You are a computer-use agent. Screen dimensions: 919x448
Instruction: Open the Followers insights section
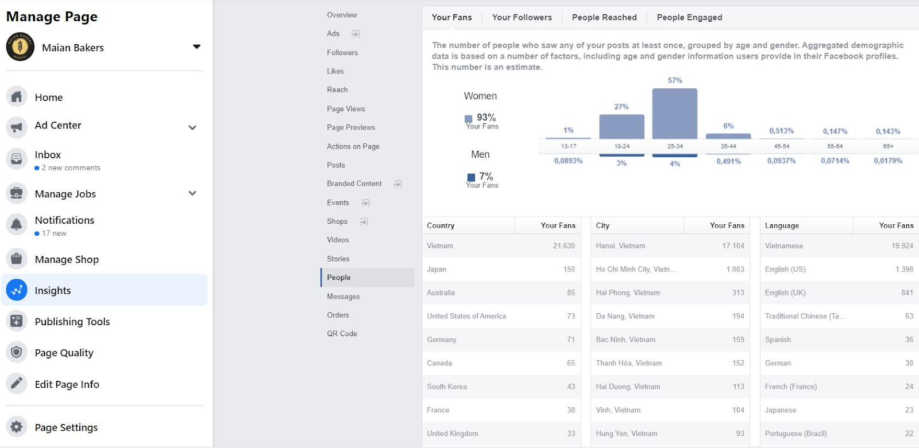tap(342, 52)
